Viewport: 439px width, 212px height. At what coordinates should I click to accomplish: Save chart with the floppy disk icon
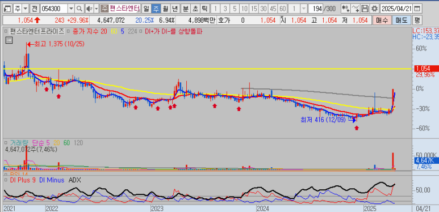tap(365, 9)
